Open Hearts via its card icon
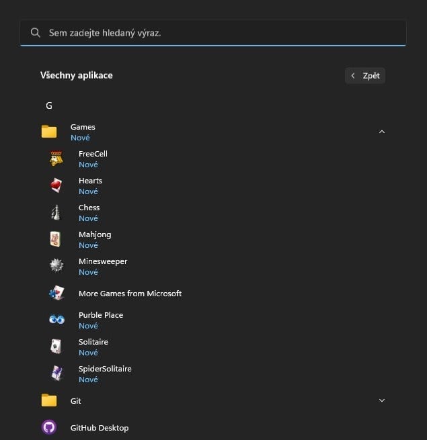The width and height of the screenshot is (427, 440). tap(56, 185)
